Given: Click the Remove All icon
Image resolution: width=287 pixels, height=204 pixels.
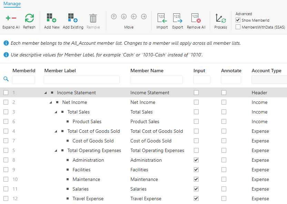Looking at the screenshot, I should (x=195, y=18).
